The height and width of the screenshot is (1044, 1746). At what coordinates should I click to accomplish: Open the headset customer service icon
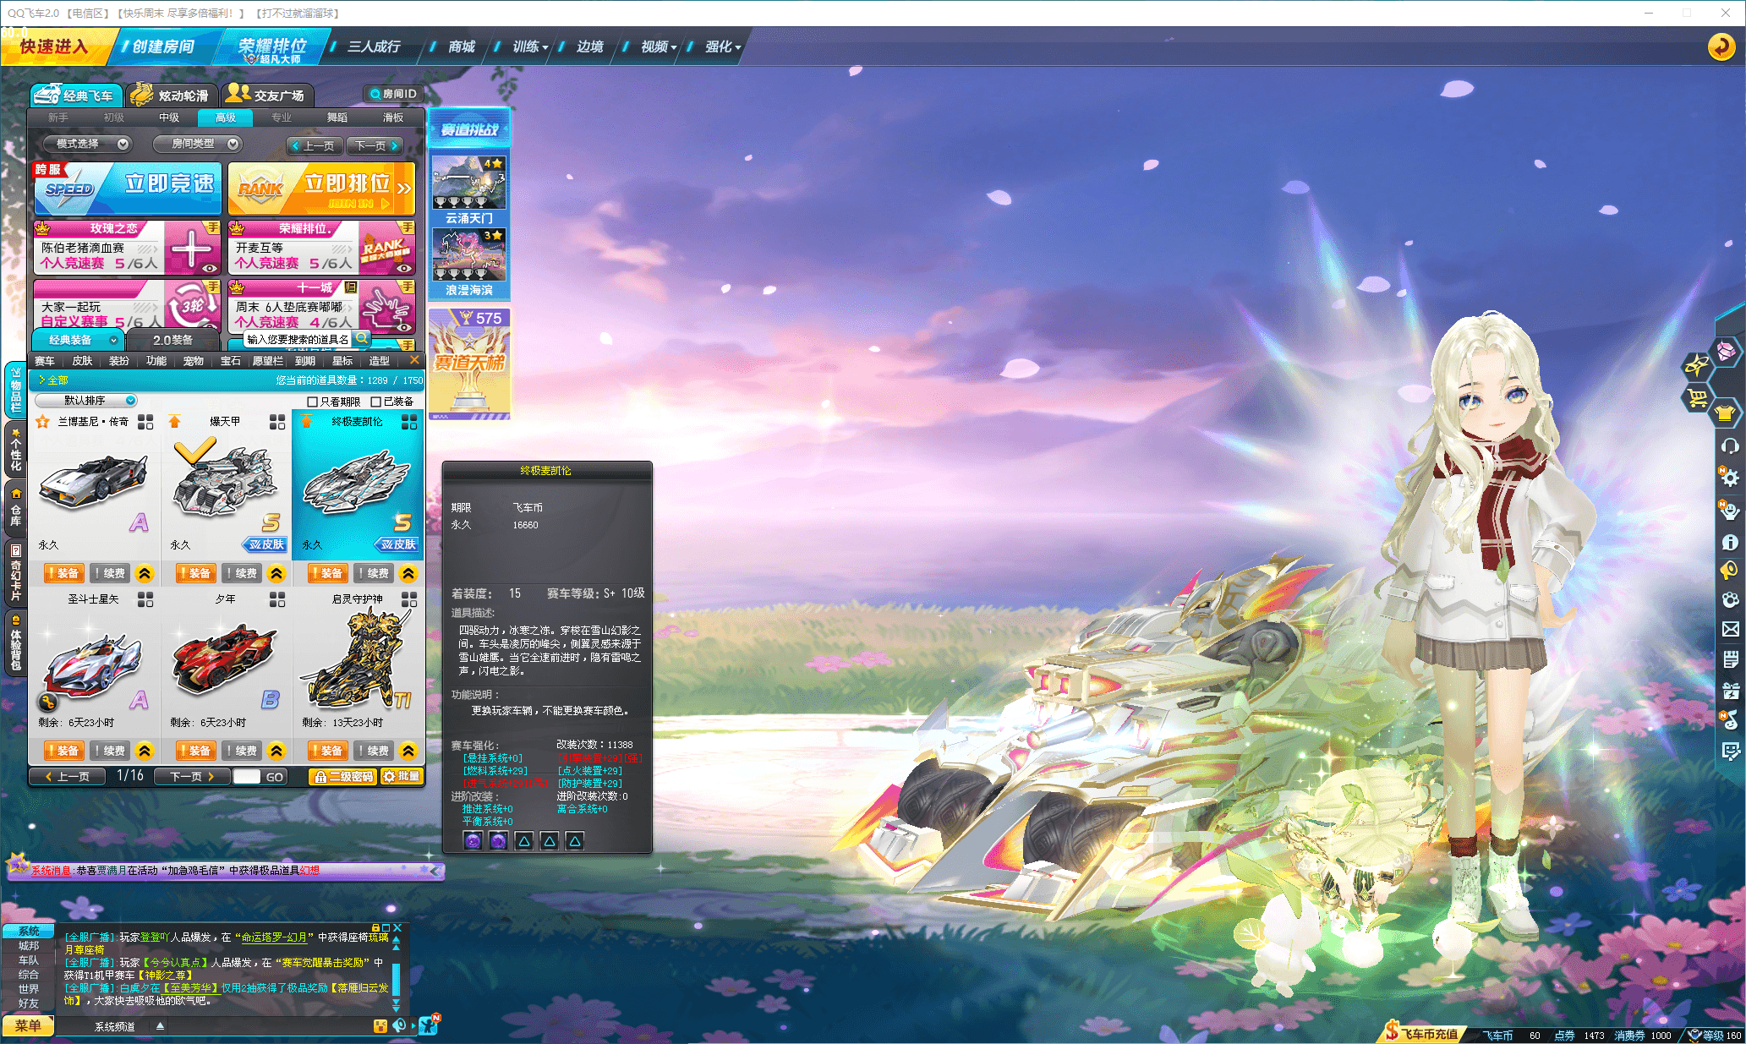pos(1730,445)
